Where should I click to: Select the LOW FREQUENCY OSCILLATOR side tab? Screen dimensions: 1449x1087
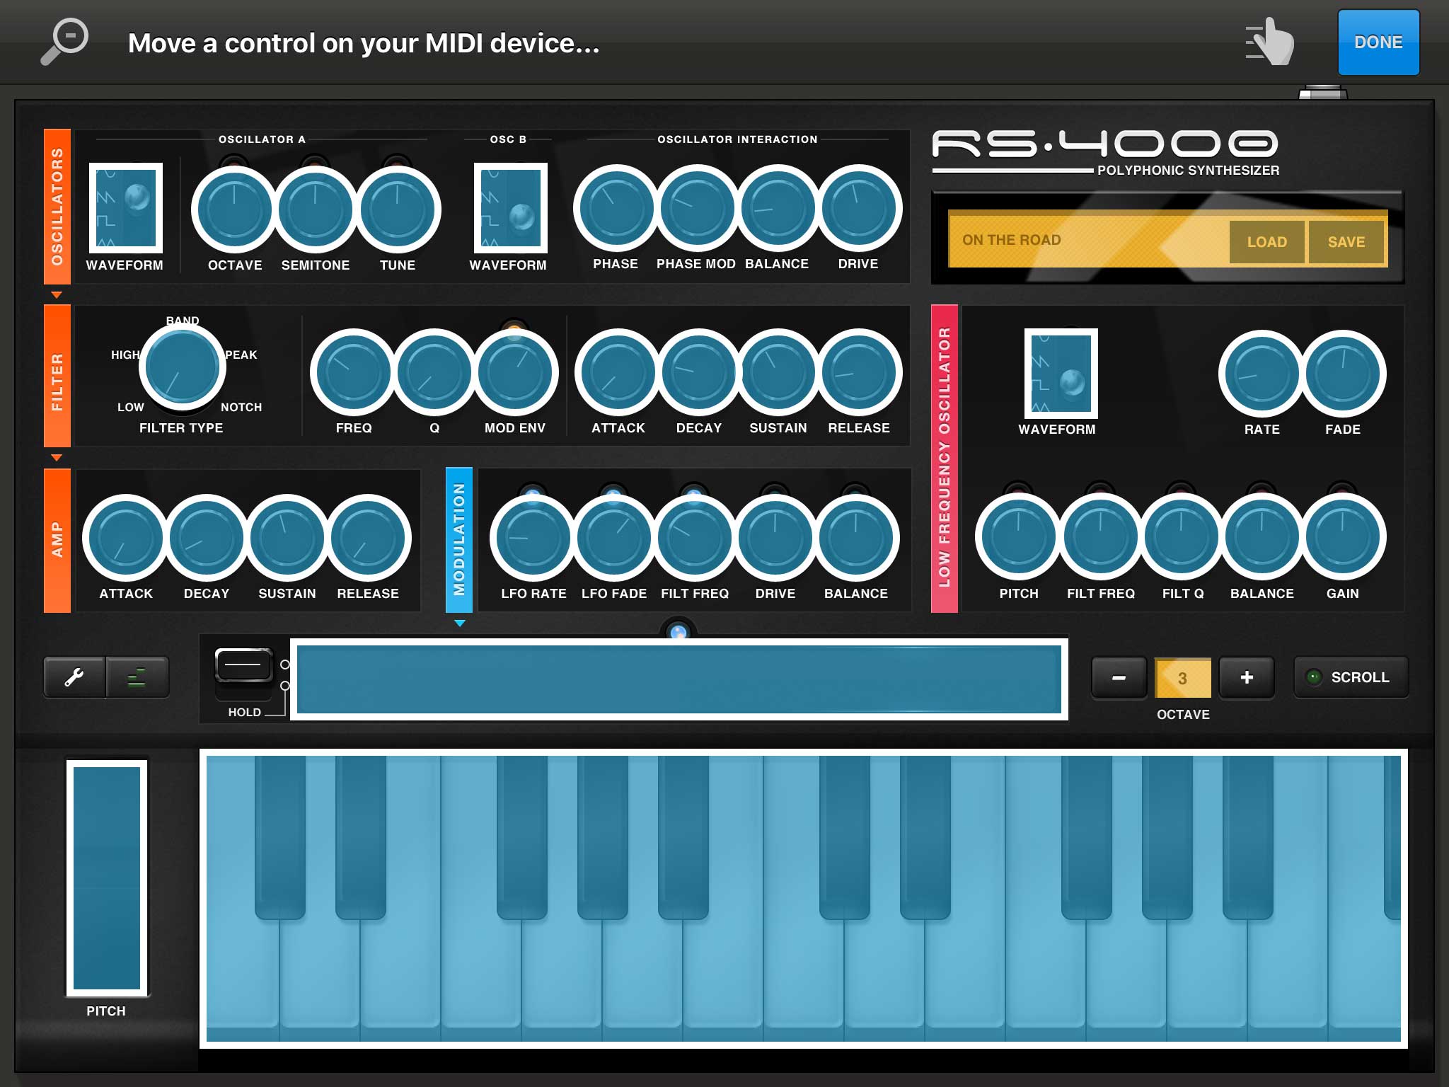[x=944, y=458]
